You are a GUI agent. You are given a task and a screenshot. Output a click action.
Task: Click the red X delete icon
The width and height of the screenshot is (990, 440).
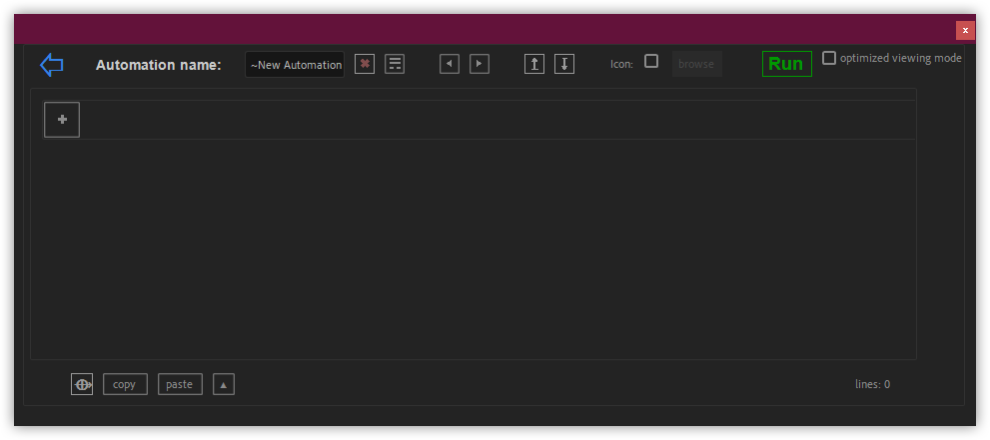pos(365,64)
